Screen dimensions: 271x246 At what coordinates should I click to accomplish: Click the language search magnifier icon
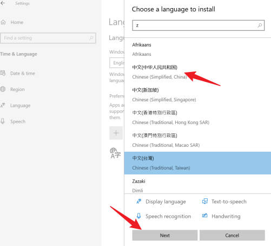[x=260, y=25]
